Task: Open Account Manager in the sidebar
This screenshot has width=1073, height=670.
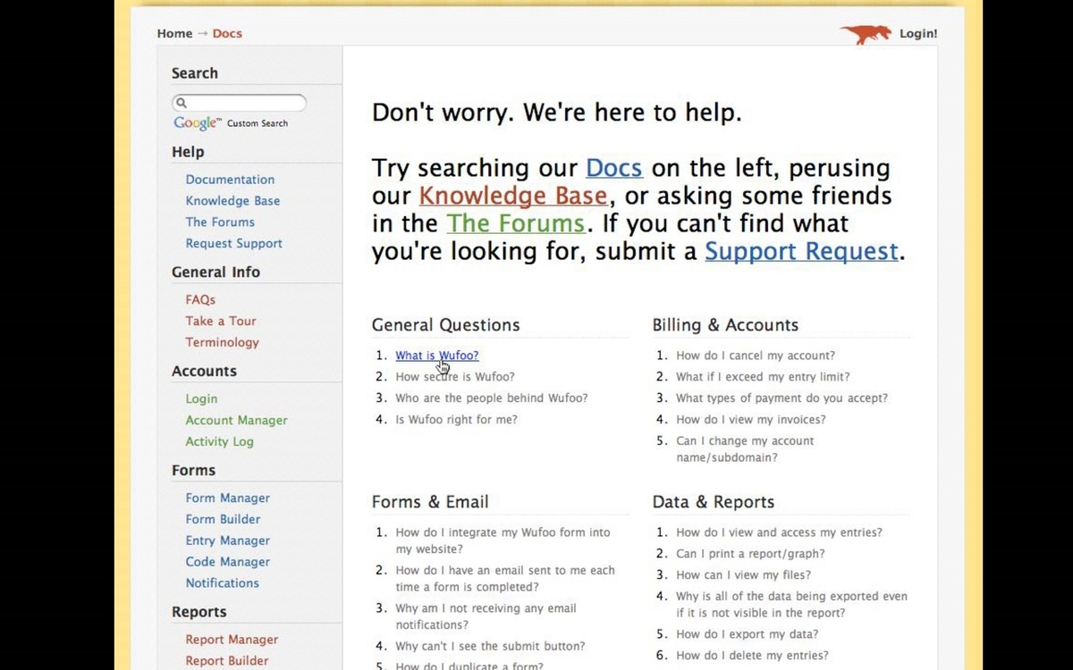Action: click(x=236, y=421)
